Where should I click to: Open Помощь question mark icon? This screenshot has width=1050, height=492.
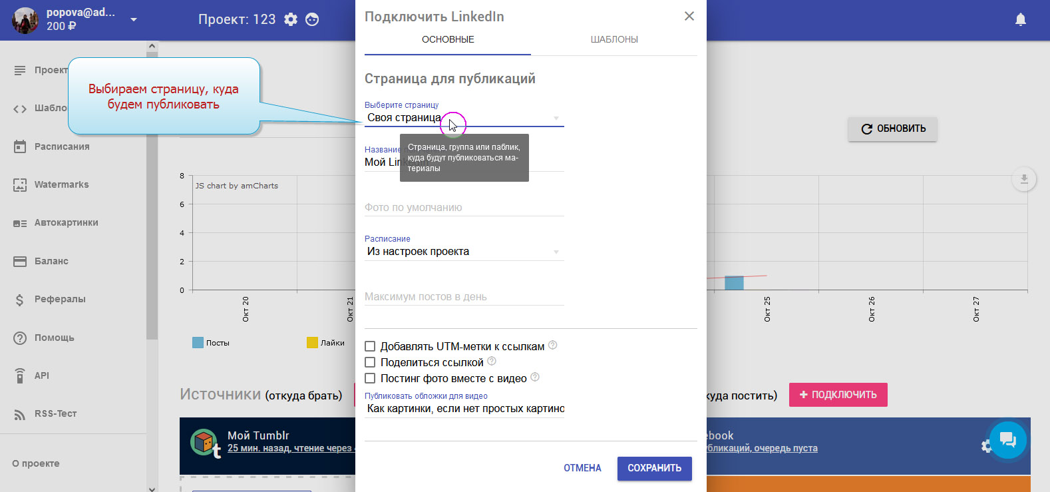coord(20,338)
